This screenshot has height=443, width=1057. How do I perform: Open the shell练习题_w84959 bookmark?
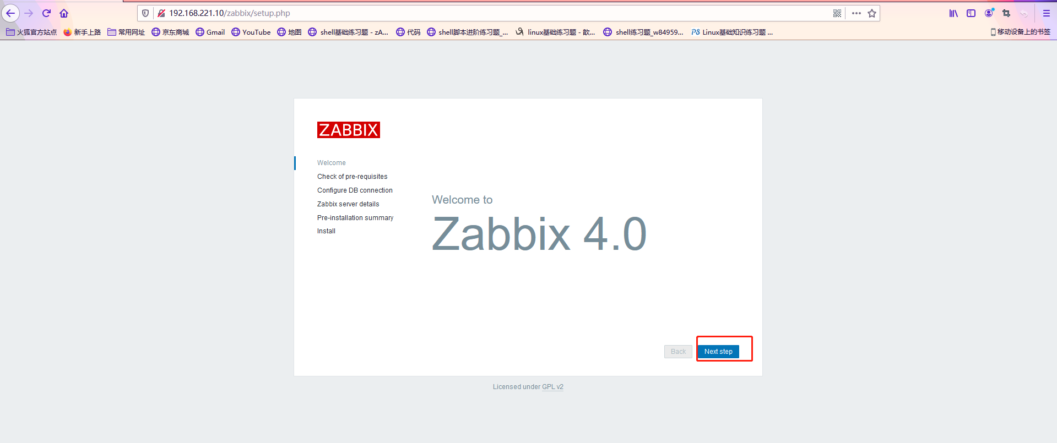[x=643, y=32]
